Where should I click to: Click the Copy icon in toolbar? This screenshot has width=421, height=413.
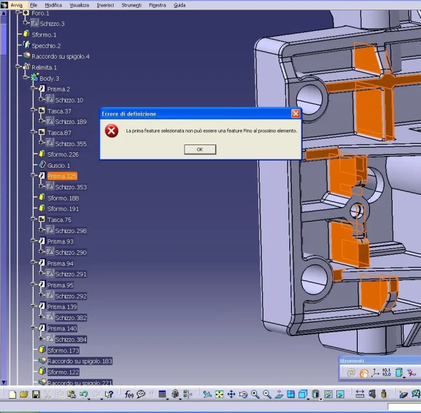point(59,394)
